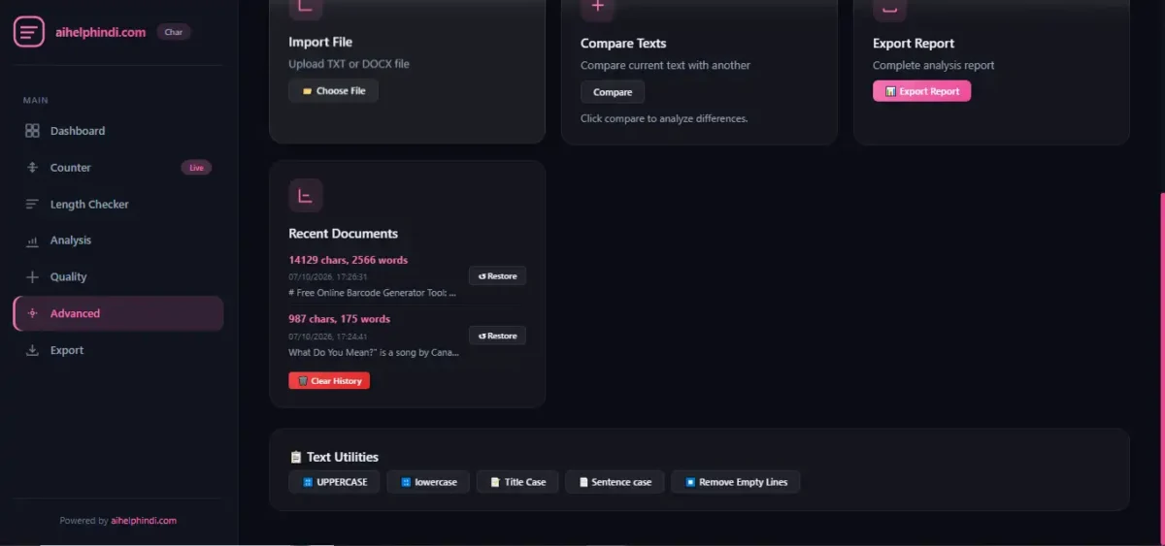
Task: Click the page icon in Title Case
Action: click(495, 482)
